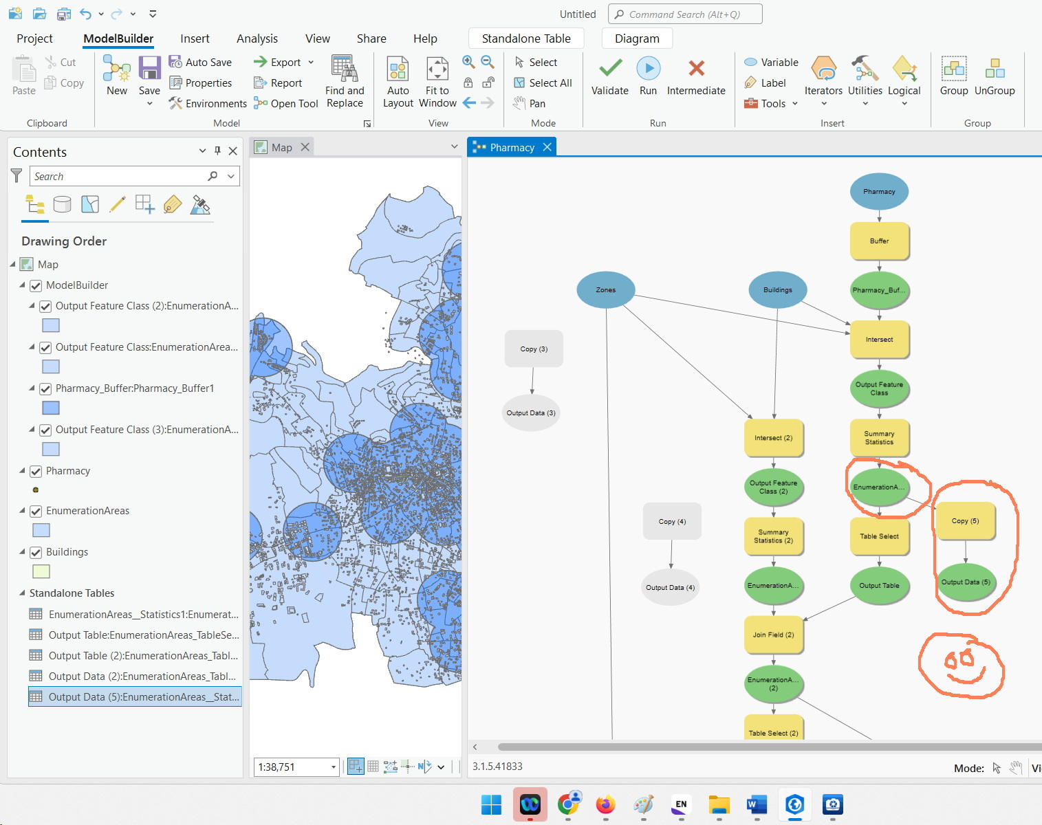Expand the Export dropdown arrow

click(x=311, y=63)
